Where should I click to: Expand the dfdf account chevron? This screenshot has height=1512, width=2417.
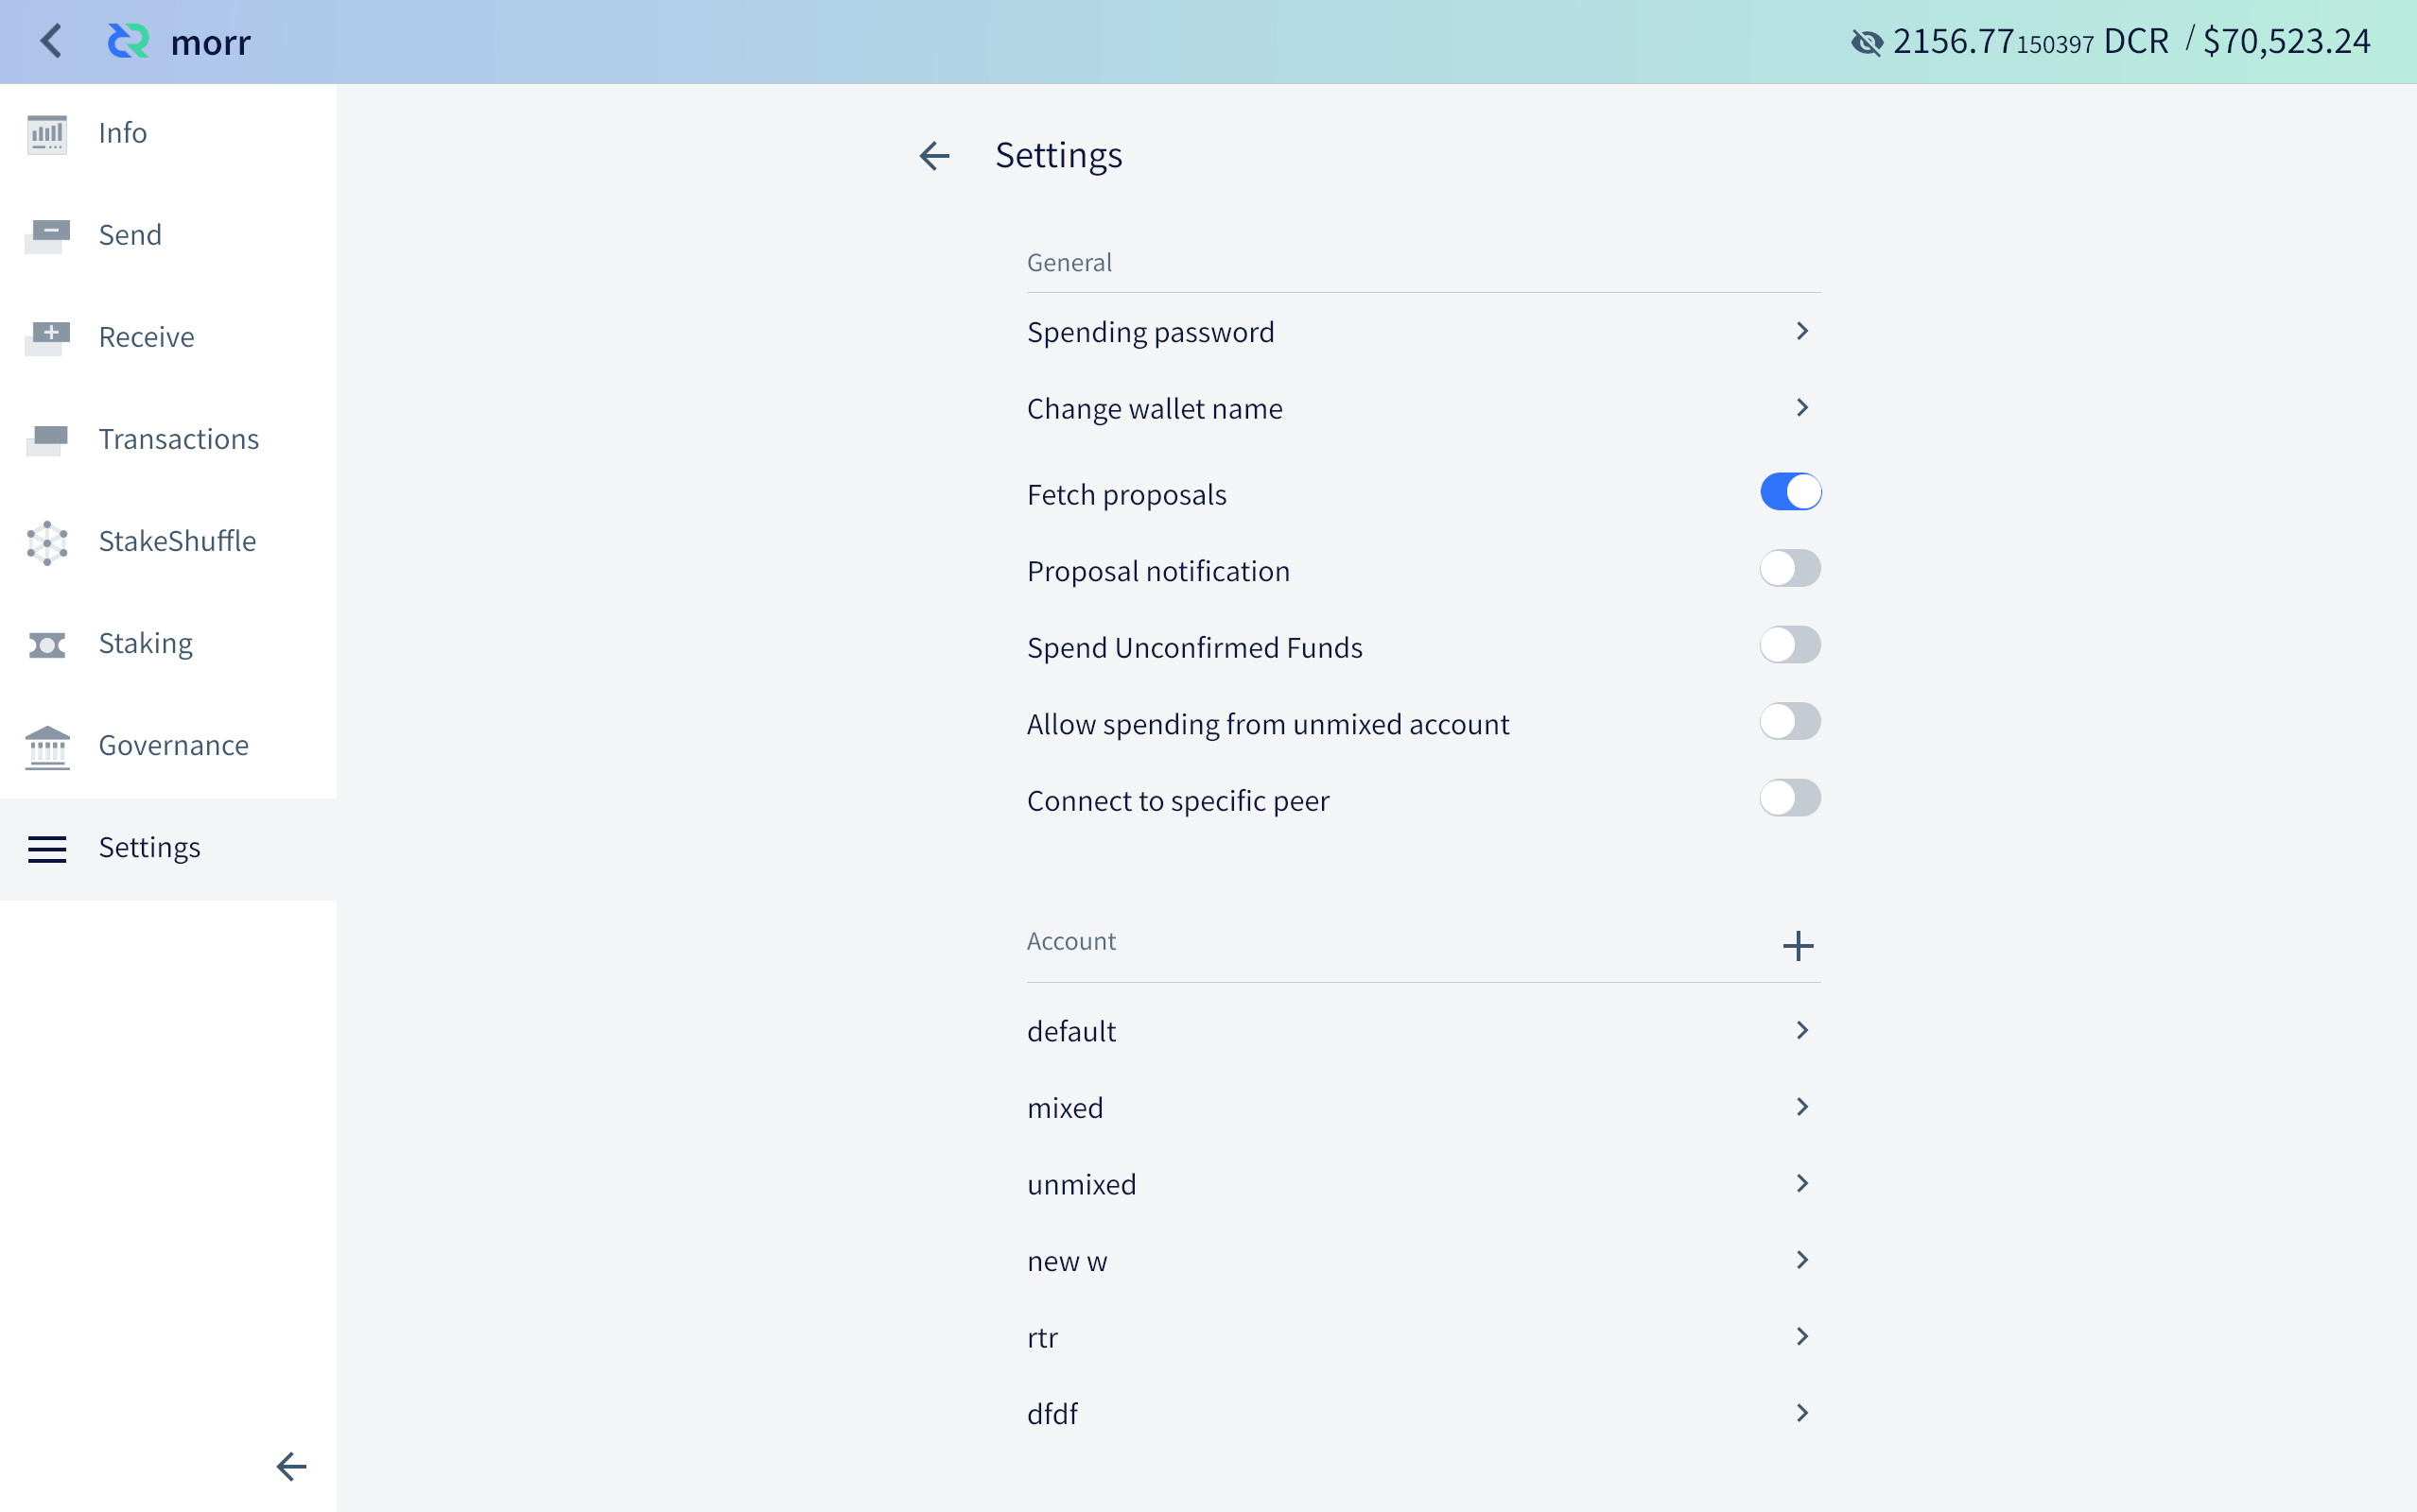1801,1412
